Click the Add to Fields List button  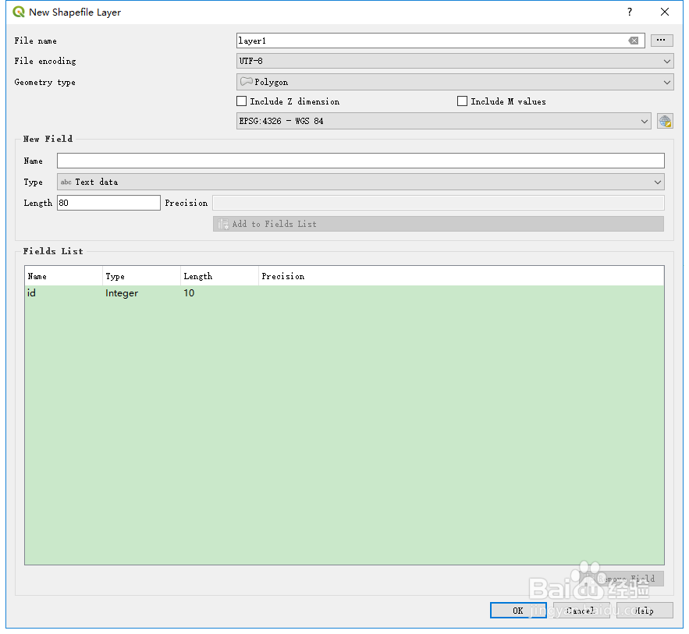(438, 224)
